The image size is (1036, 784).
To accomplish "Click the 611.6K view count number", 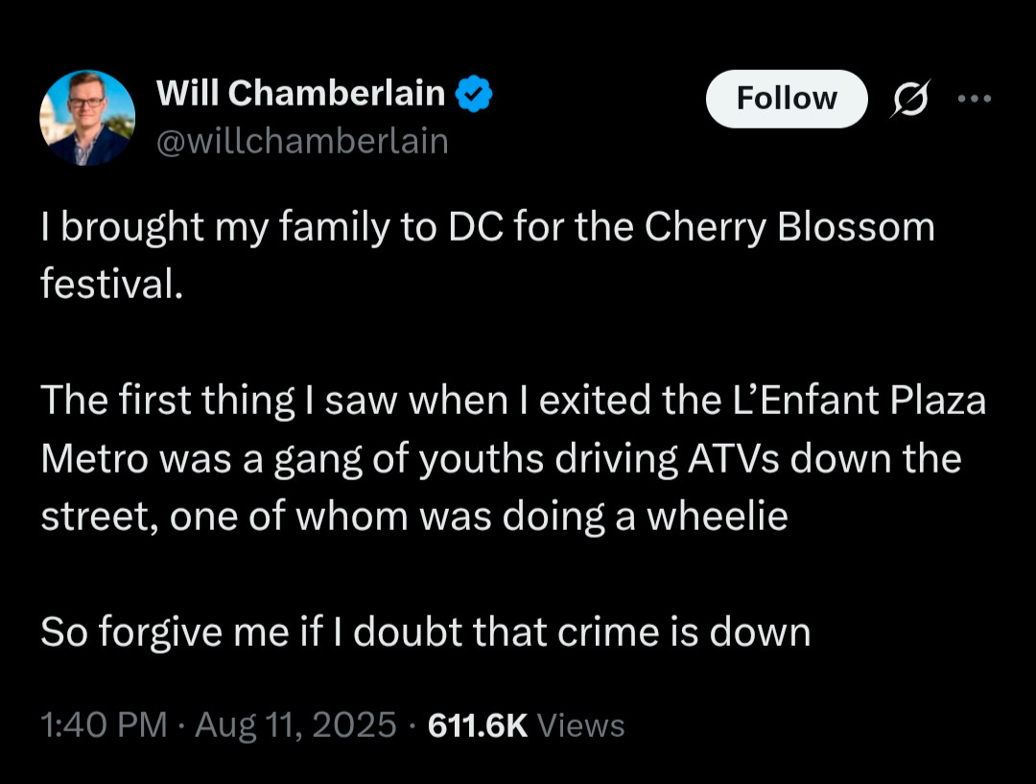I will tap(478, 725).
